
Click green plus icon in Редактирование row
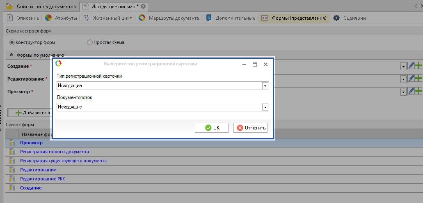(x=418, y=78)
